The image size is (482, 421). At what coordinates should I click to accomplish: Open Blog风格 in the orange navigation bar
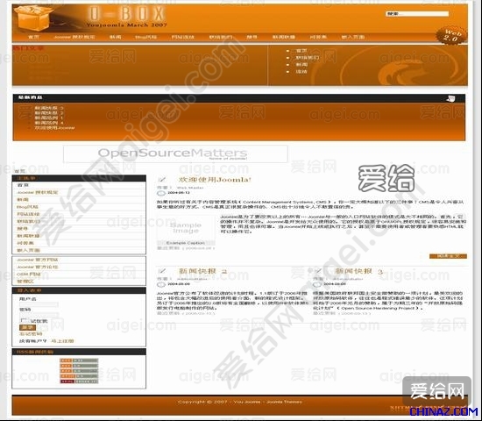pyautogui.click(x=146, y=37)
